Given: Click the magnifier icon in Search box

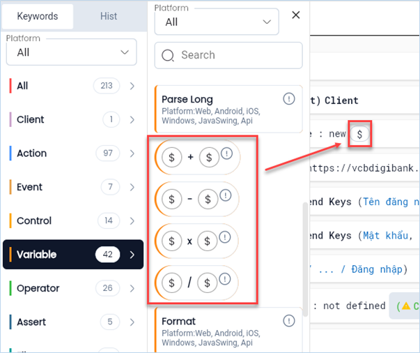Looking at the screenshot, I should click(x=167, y=55).
